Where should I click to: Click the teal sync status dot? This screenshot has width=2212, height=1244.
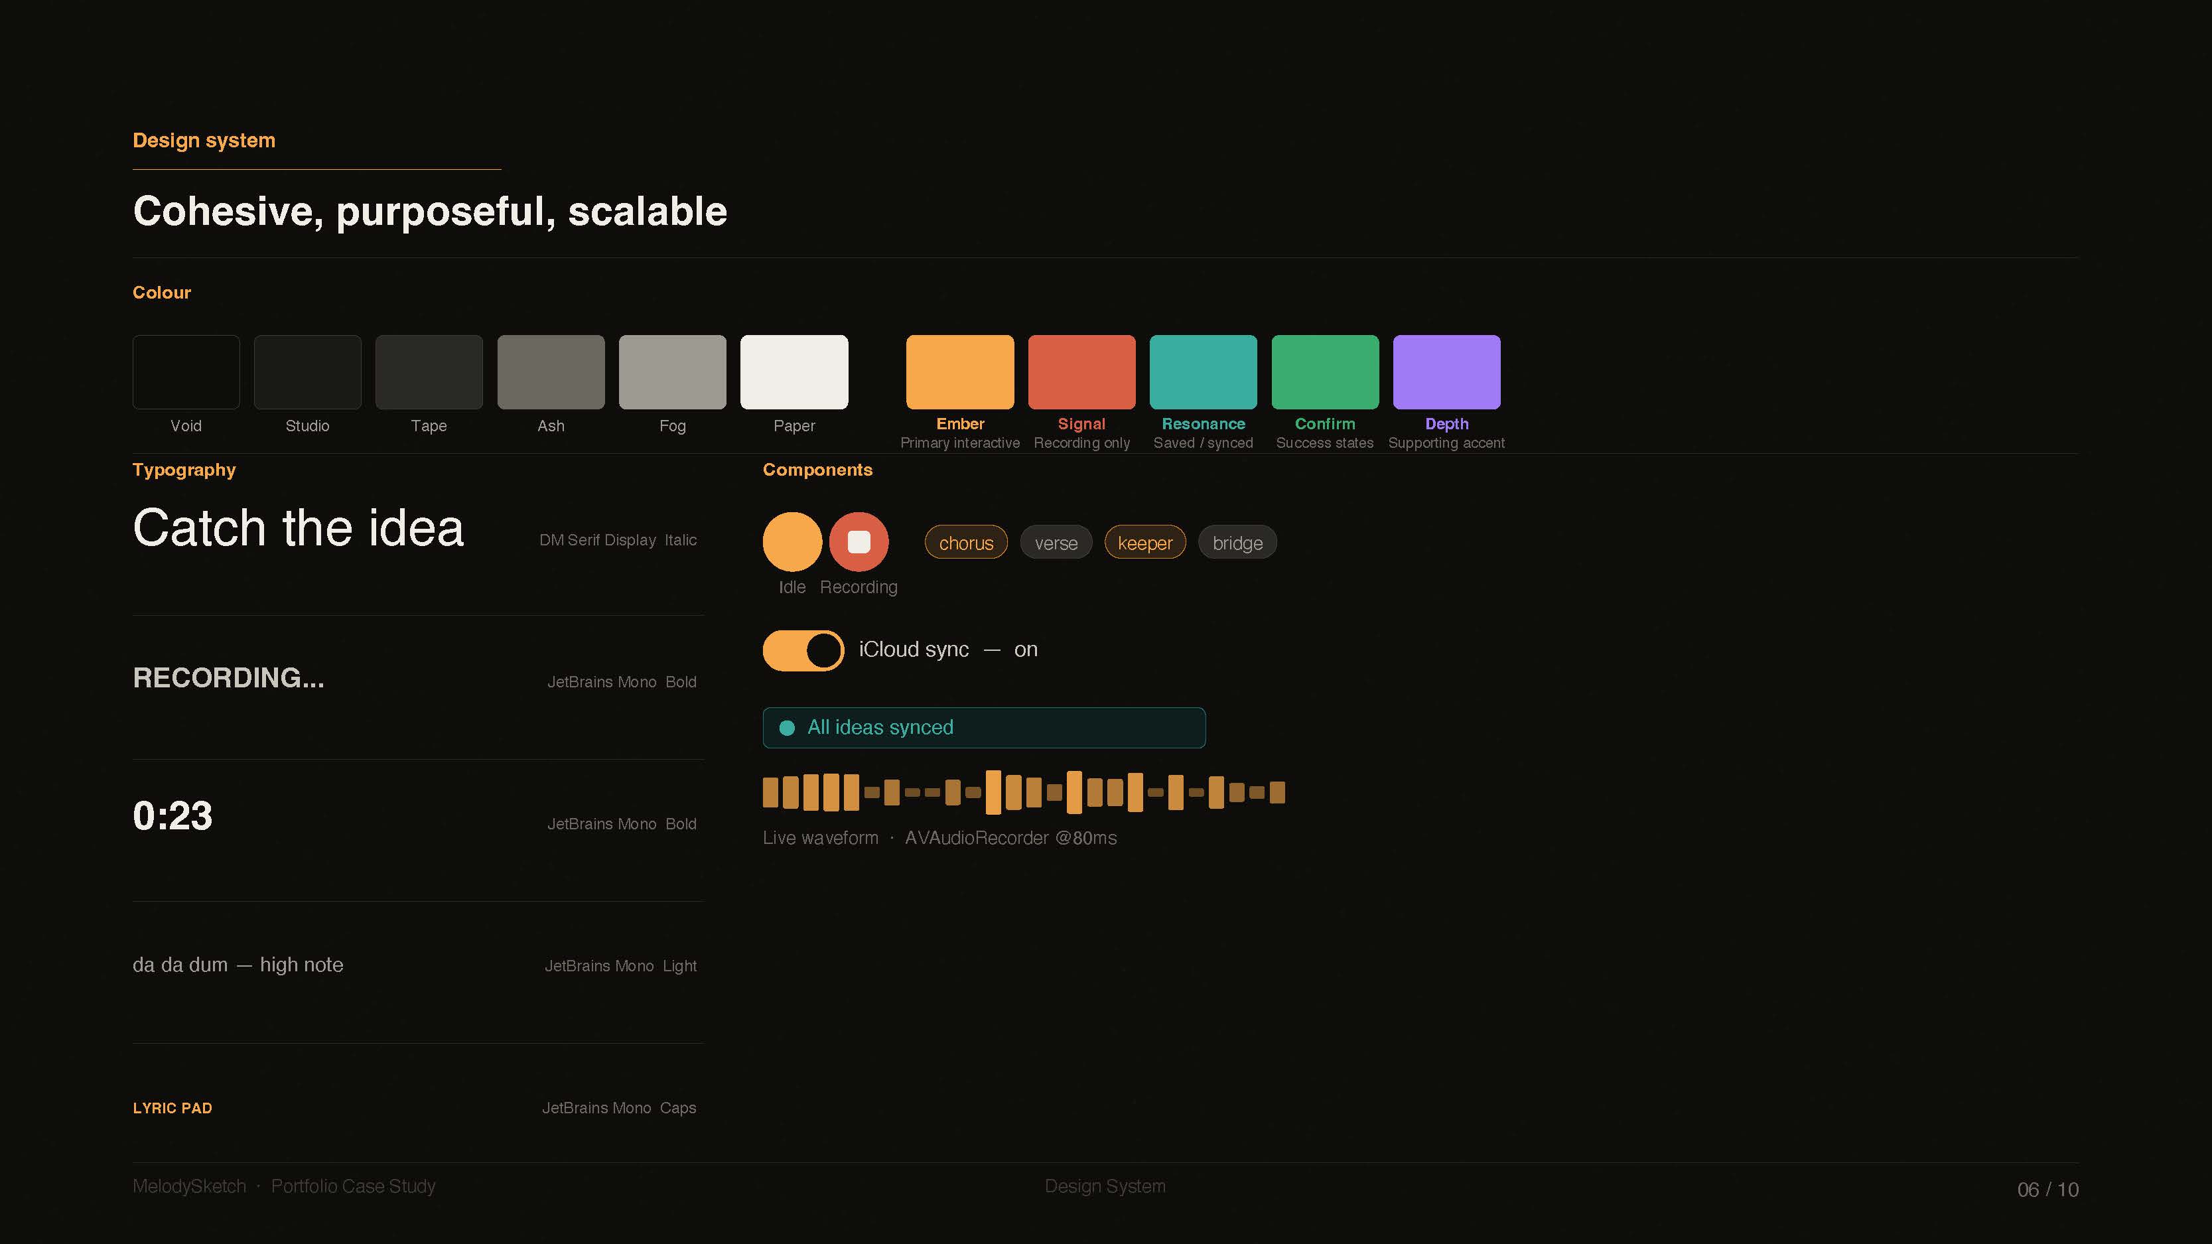786,728
